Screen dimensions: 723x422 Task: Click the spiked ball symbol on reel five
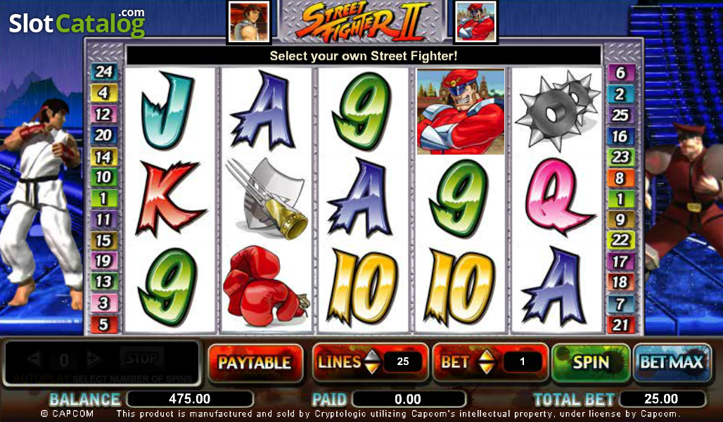click(x=557, y=110)
